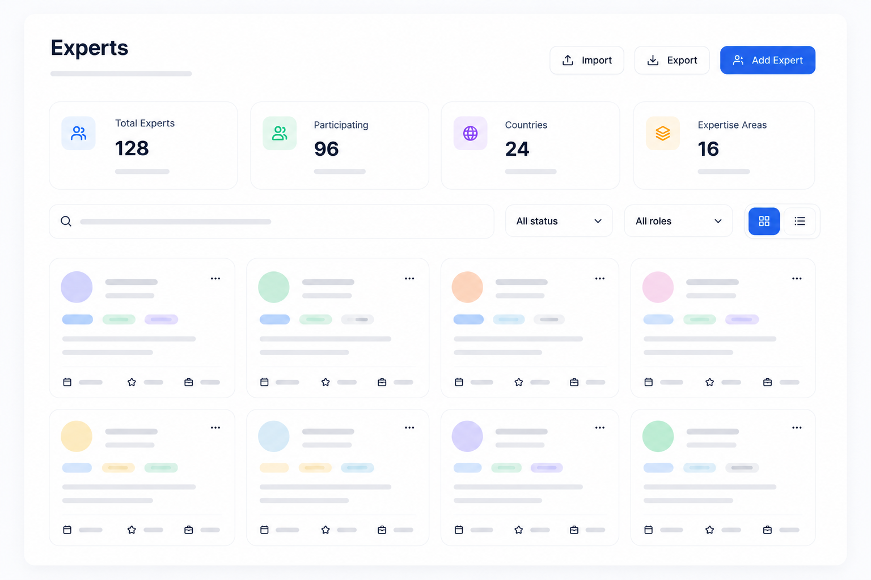Image resolution: width=871 pixels, height=580 pixels.
Task: Click the light-blue avatar in second row
Action: click(x=274, y=436)
